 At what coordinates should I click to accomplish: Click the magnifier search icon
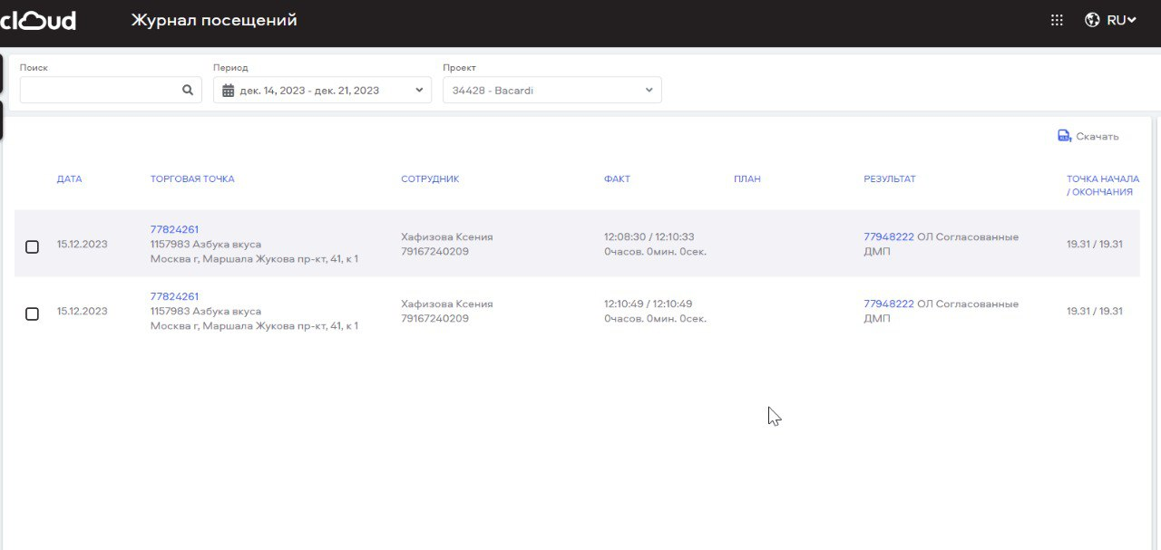pyautogui.click(x=188, y=90)
